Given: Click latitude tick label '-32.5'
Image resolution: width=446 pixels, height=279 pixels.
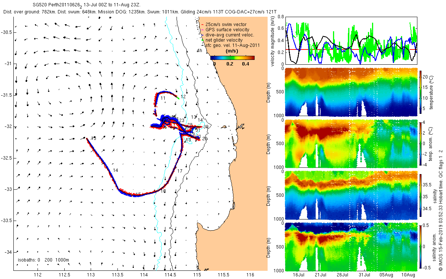Looking at the screenshot, I should coord(7,158).
